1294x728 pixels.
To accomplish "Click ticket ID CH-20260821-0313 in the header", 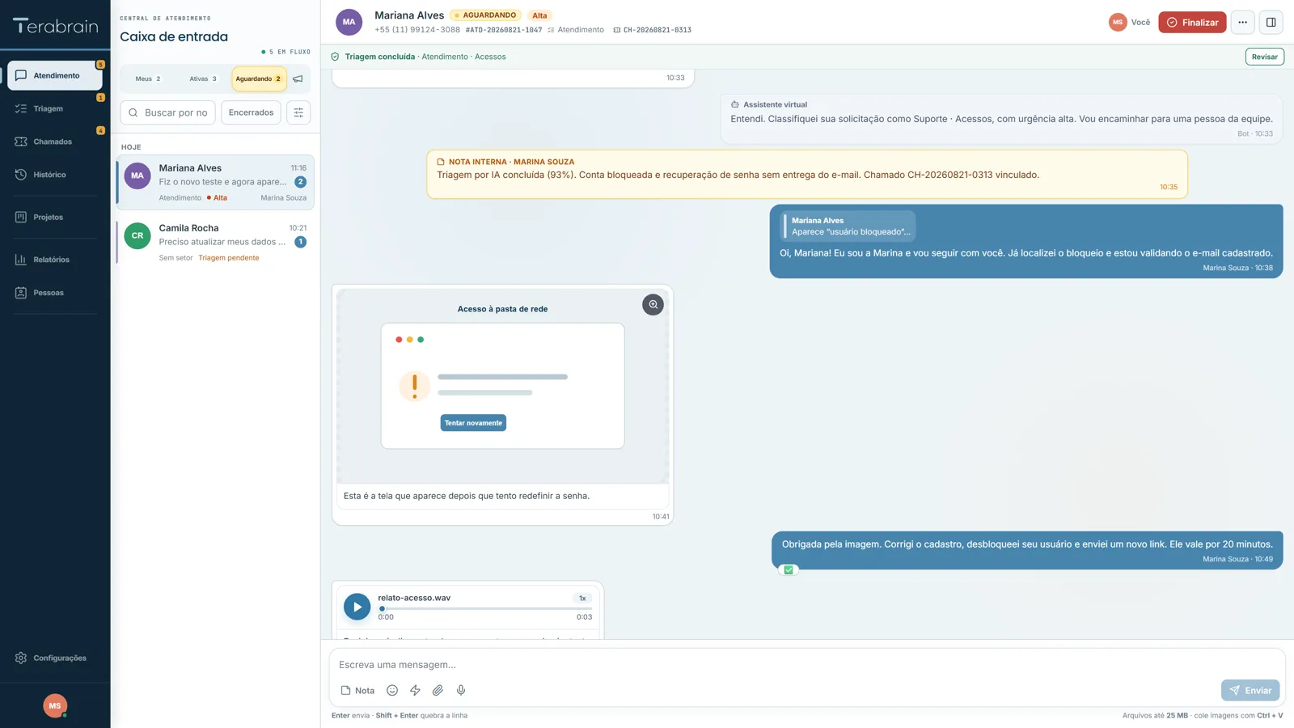I will [652, 30].
